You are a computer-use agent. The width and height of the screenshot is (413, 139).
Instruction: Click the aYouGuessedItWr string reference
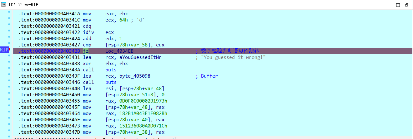(x=133, y=57)
